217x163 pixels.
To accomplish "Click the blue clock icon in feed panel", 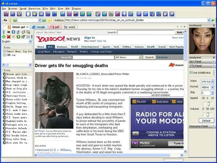I will (x=14, y=32).
